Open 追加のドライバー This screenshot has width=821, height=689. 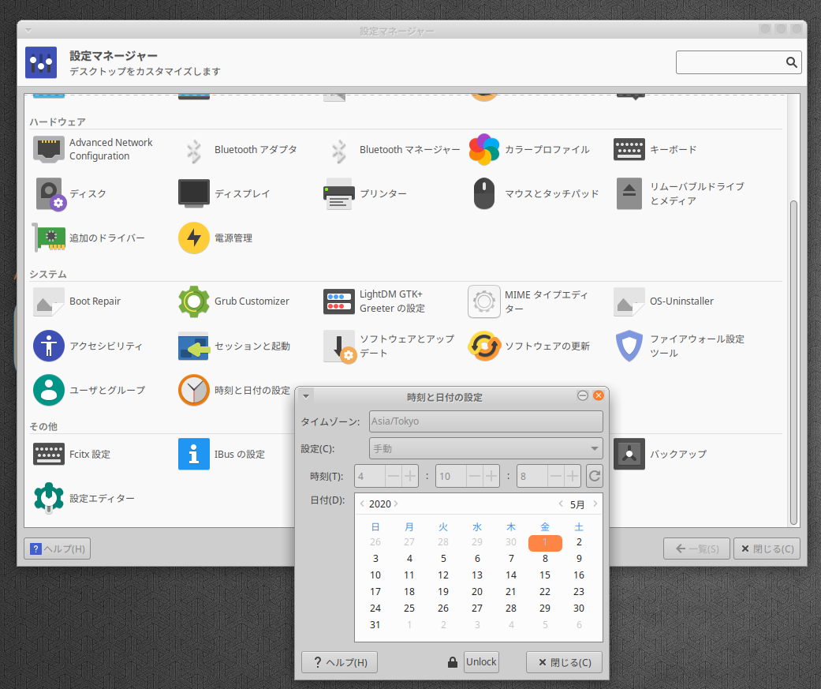point(89,238)
